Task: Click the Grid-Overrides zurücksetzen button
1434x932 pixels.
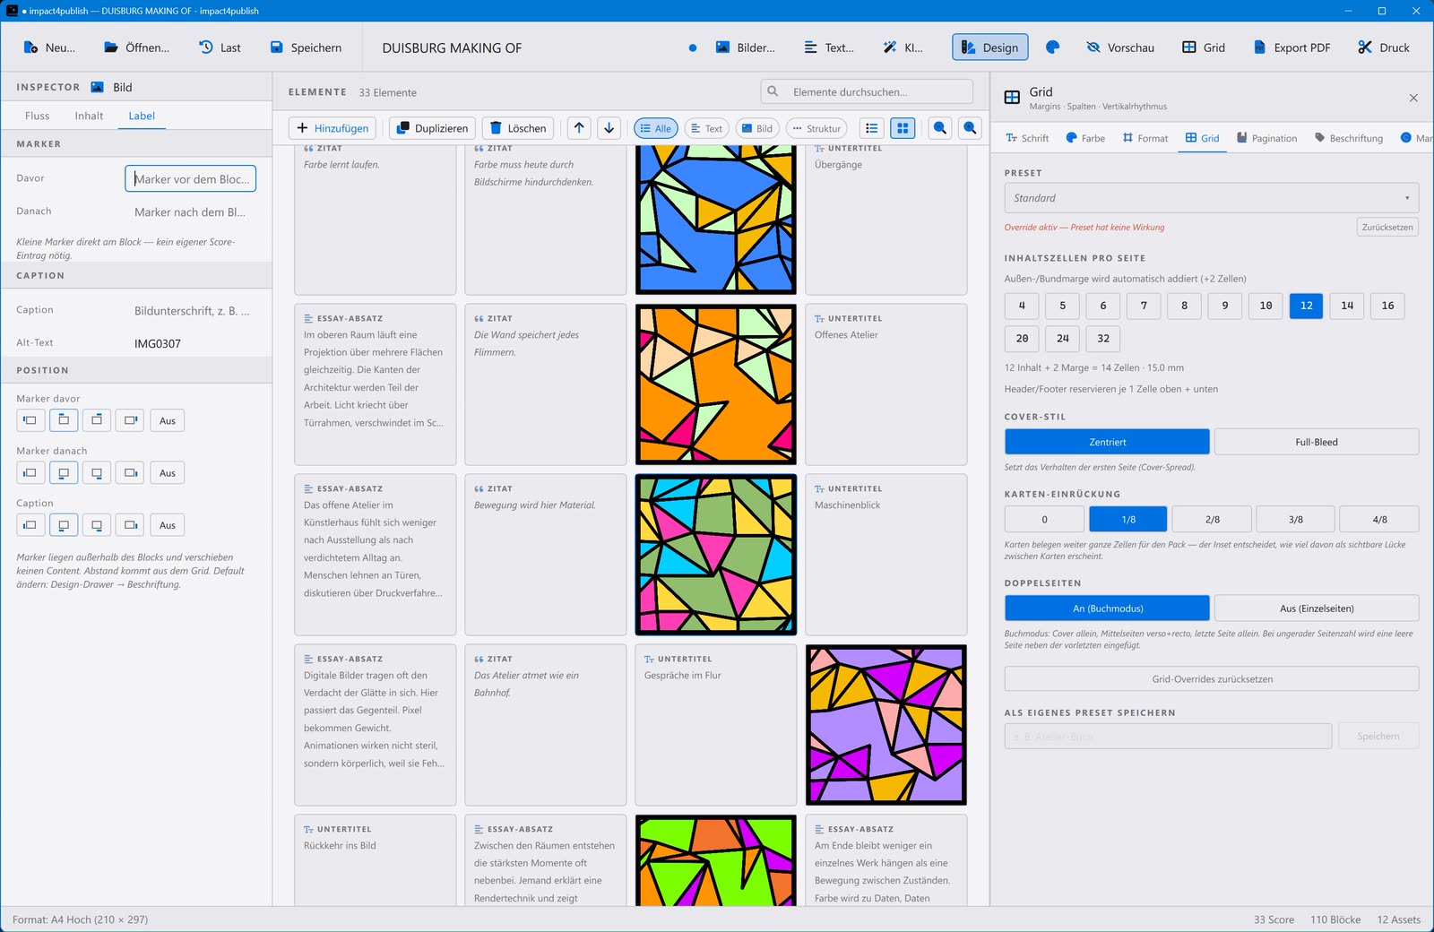Action: [1211, 678]
